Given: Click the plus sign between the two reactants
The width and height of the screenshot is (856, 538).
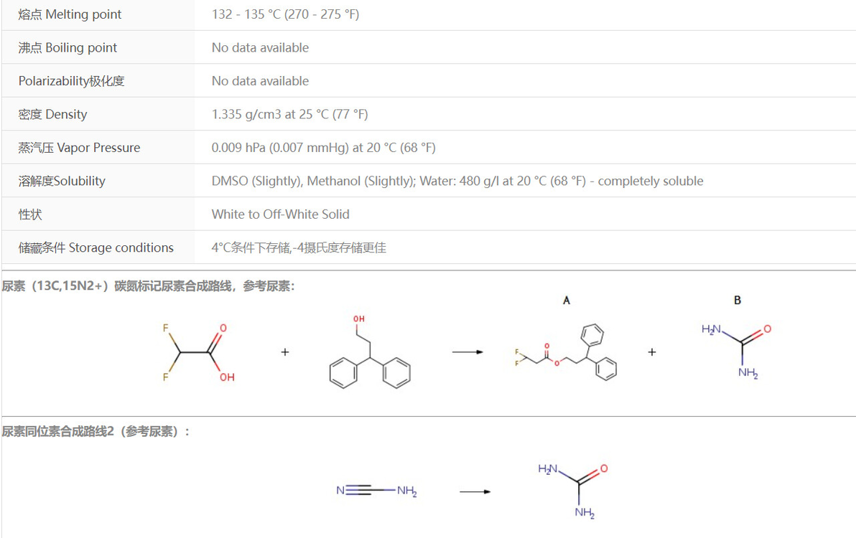Looking at the screenshot, I should (285, 352).
